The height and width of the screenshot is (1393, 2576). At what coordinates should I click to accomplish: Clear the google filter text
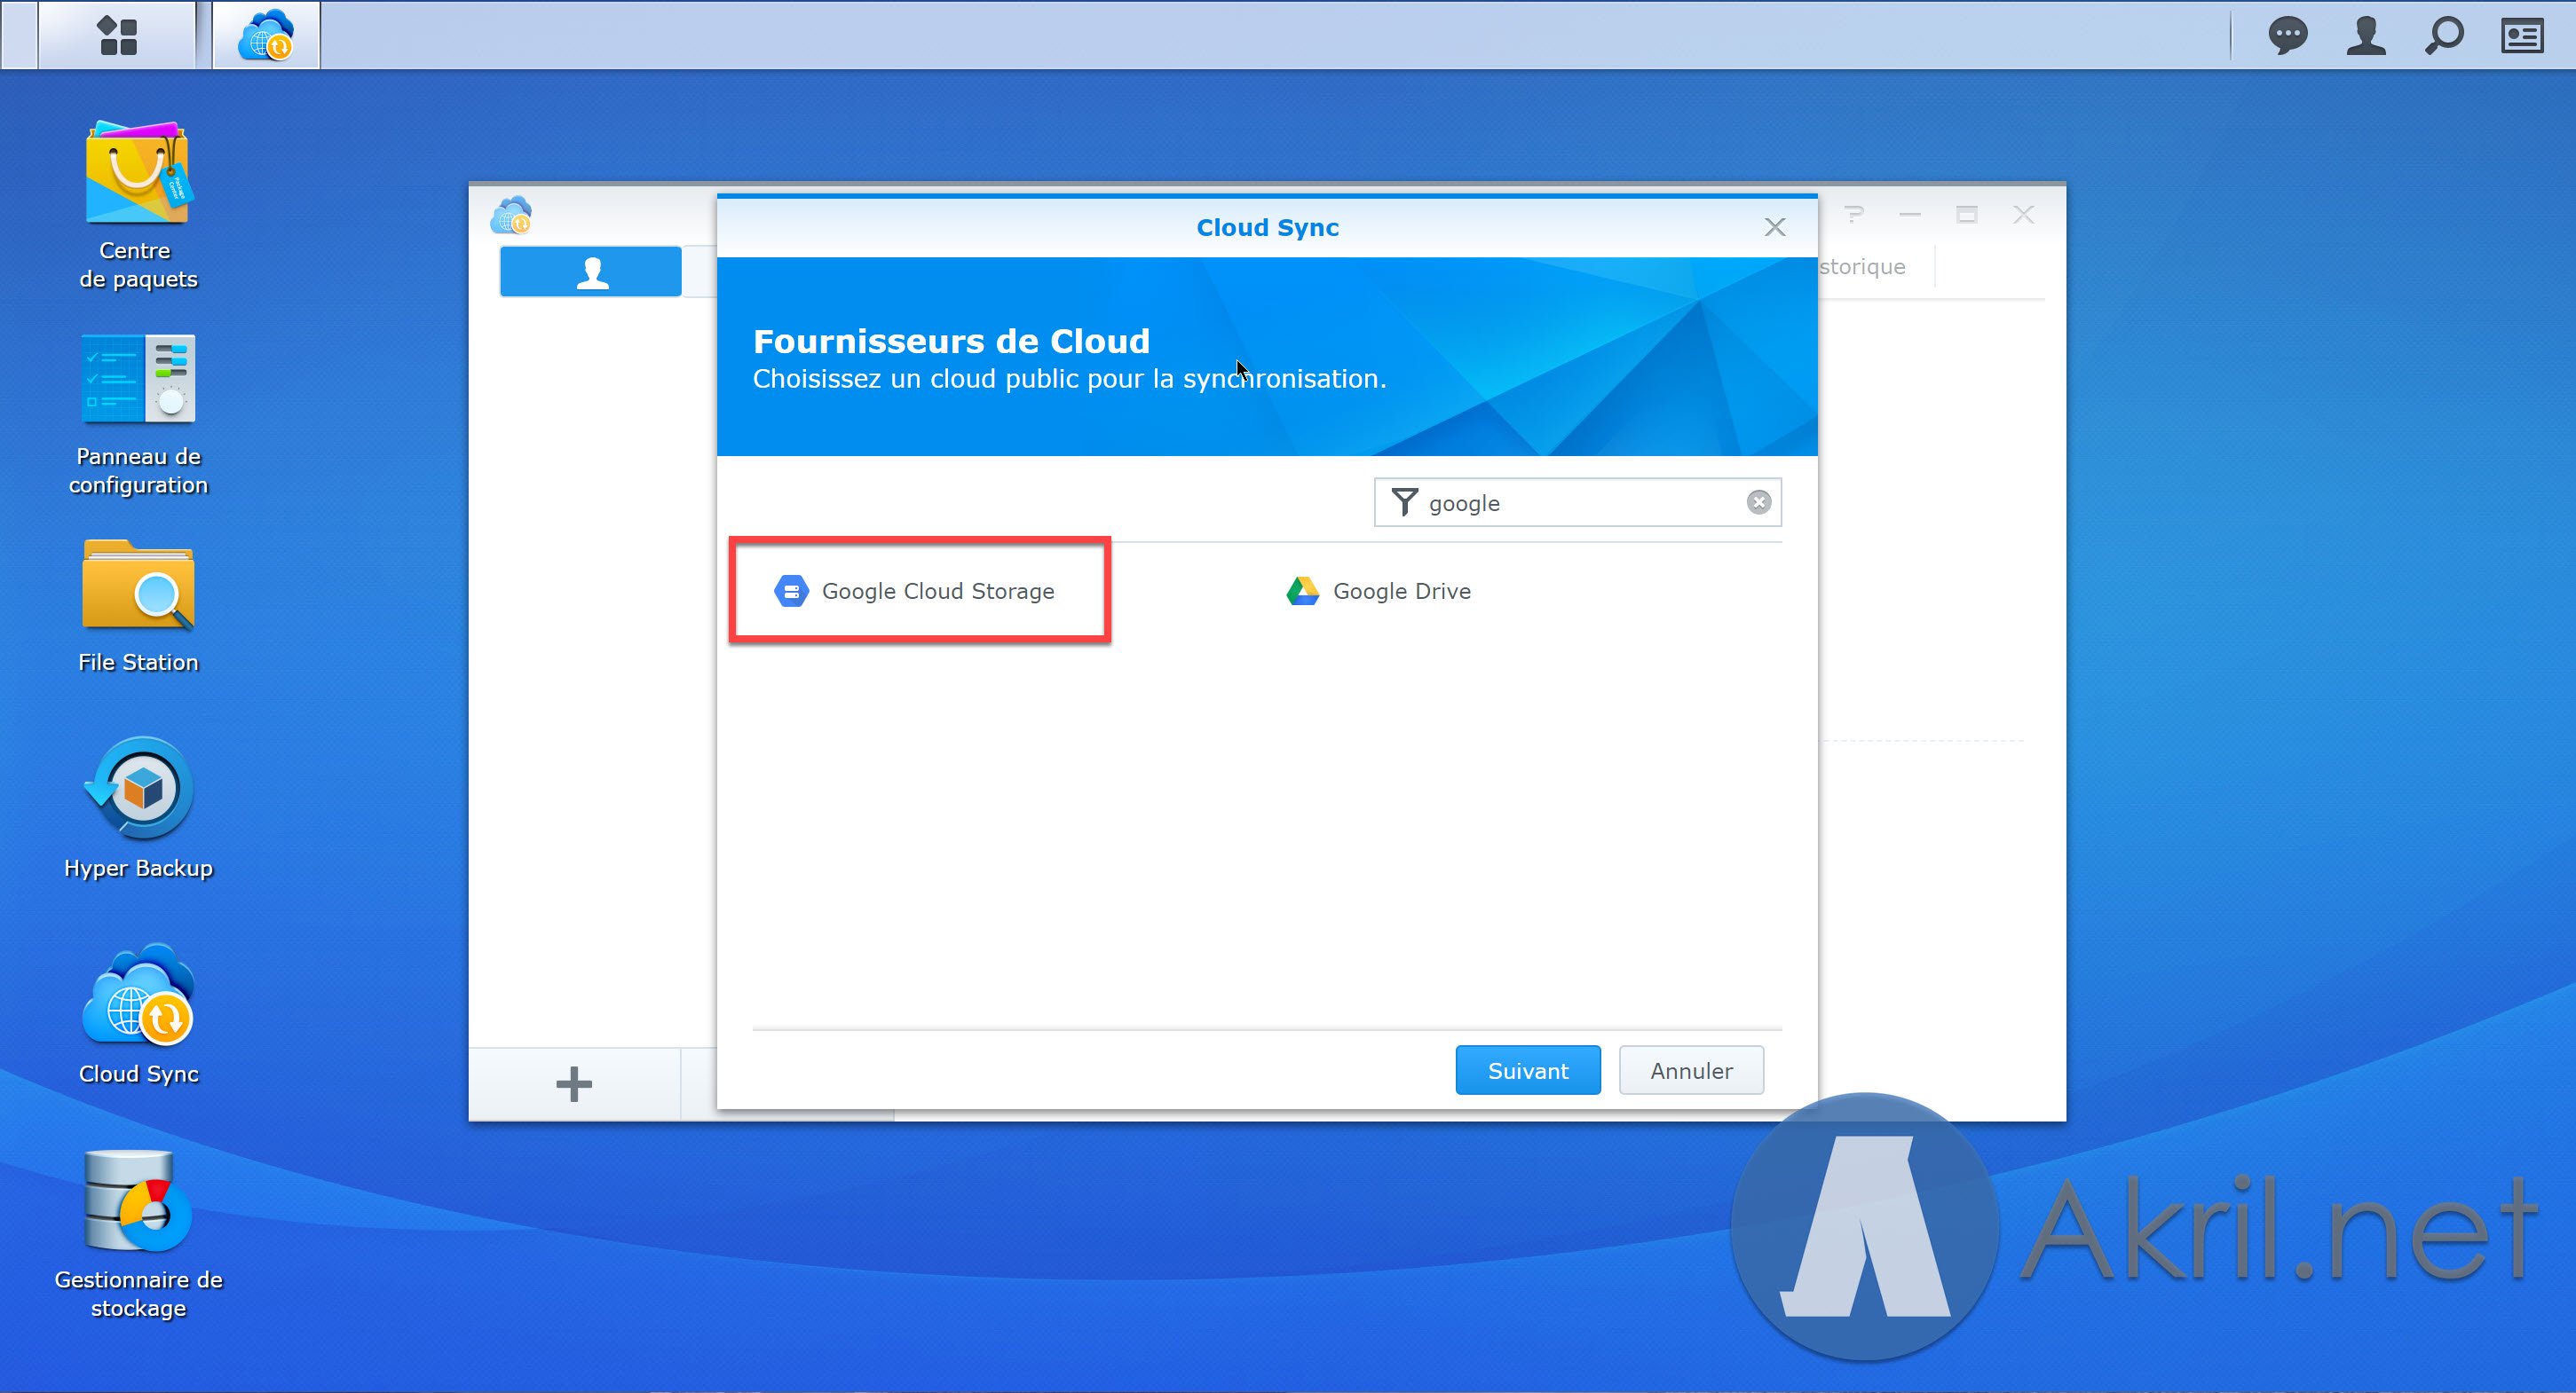(x=1758, y=501)
